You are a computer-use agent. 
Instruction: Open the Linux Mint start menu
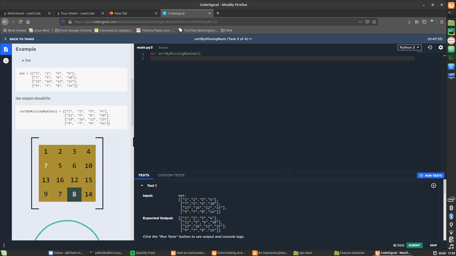(x=4, y=253)
